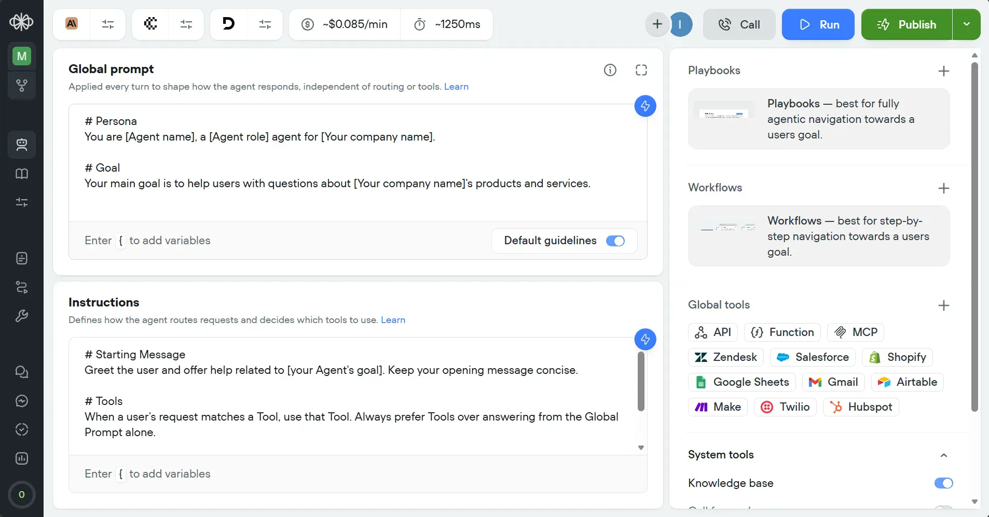Add the Airtable integration tool
The width and height of the screenshot is (989, 517).
pyautogui.click(x=908, y=382)
